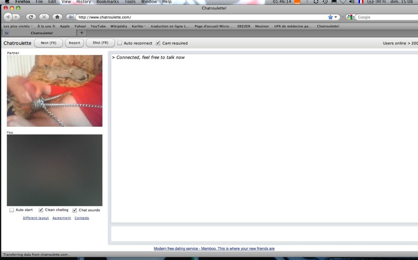This screenshot has height=260, width=418.
Task: Uncheck the Clean chatlog checkbox
Action: coord(41,210)
